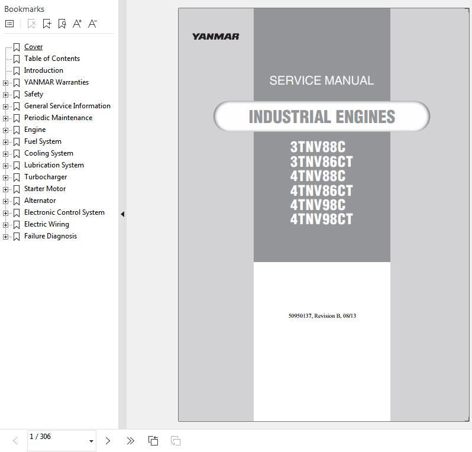Expand the YANMAR Warranties bookmark
The image size is (472, 452).
coord(6,83)
